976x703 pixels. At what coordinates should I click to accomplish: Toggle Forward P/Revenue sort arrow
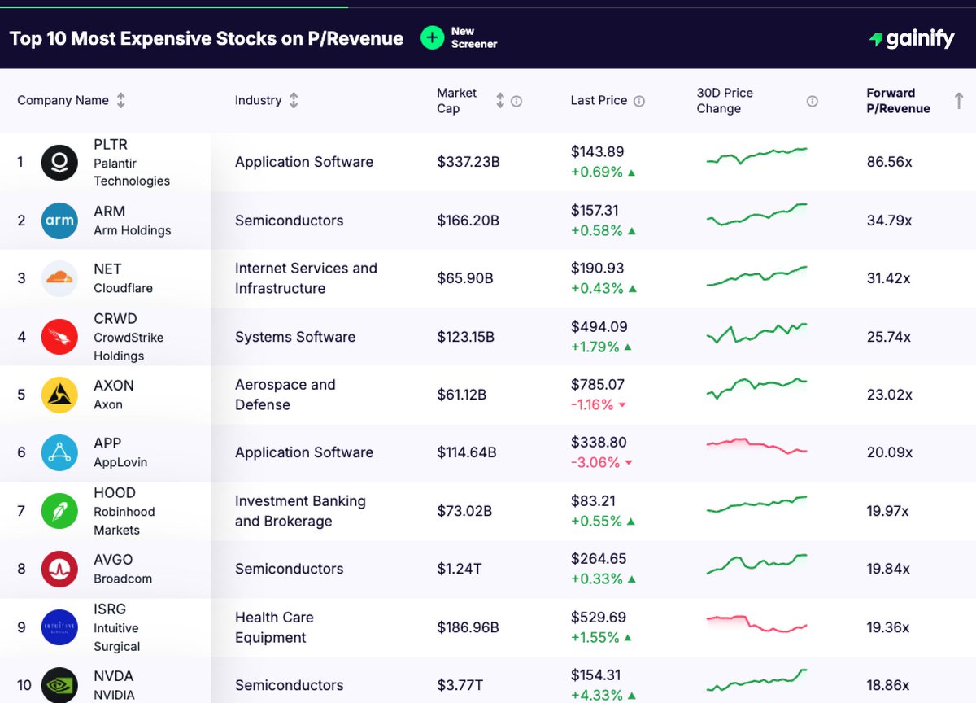pos(959,101)
